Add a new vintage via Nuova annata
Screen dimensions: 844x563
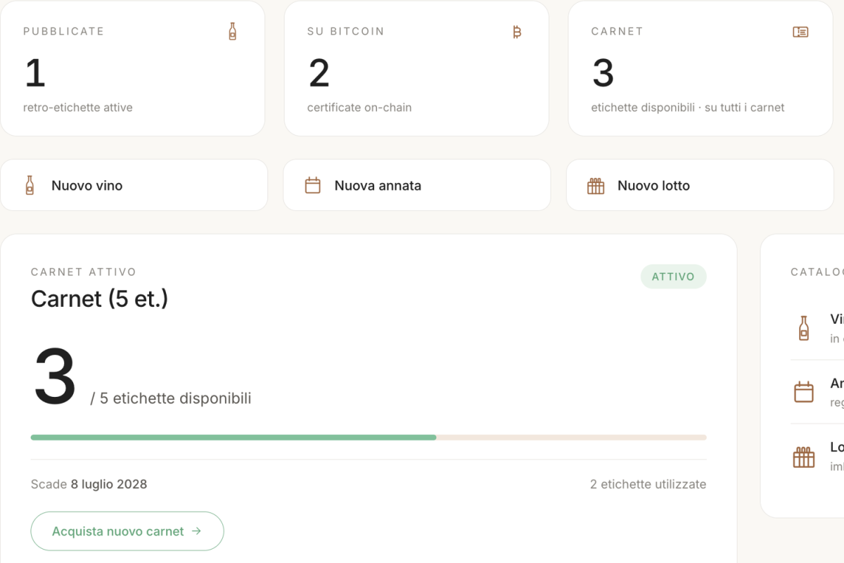point(416,185)
